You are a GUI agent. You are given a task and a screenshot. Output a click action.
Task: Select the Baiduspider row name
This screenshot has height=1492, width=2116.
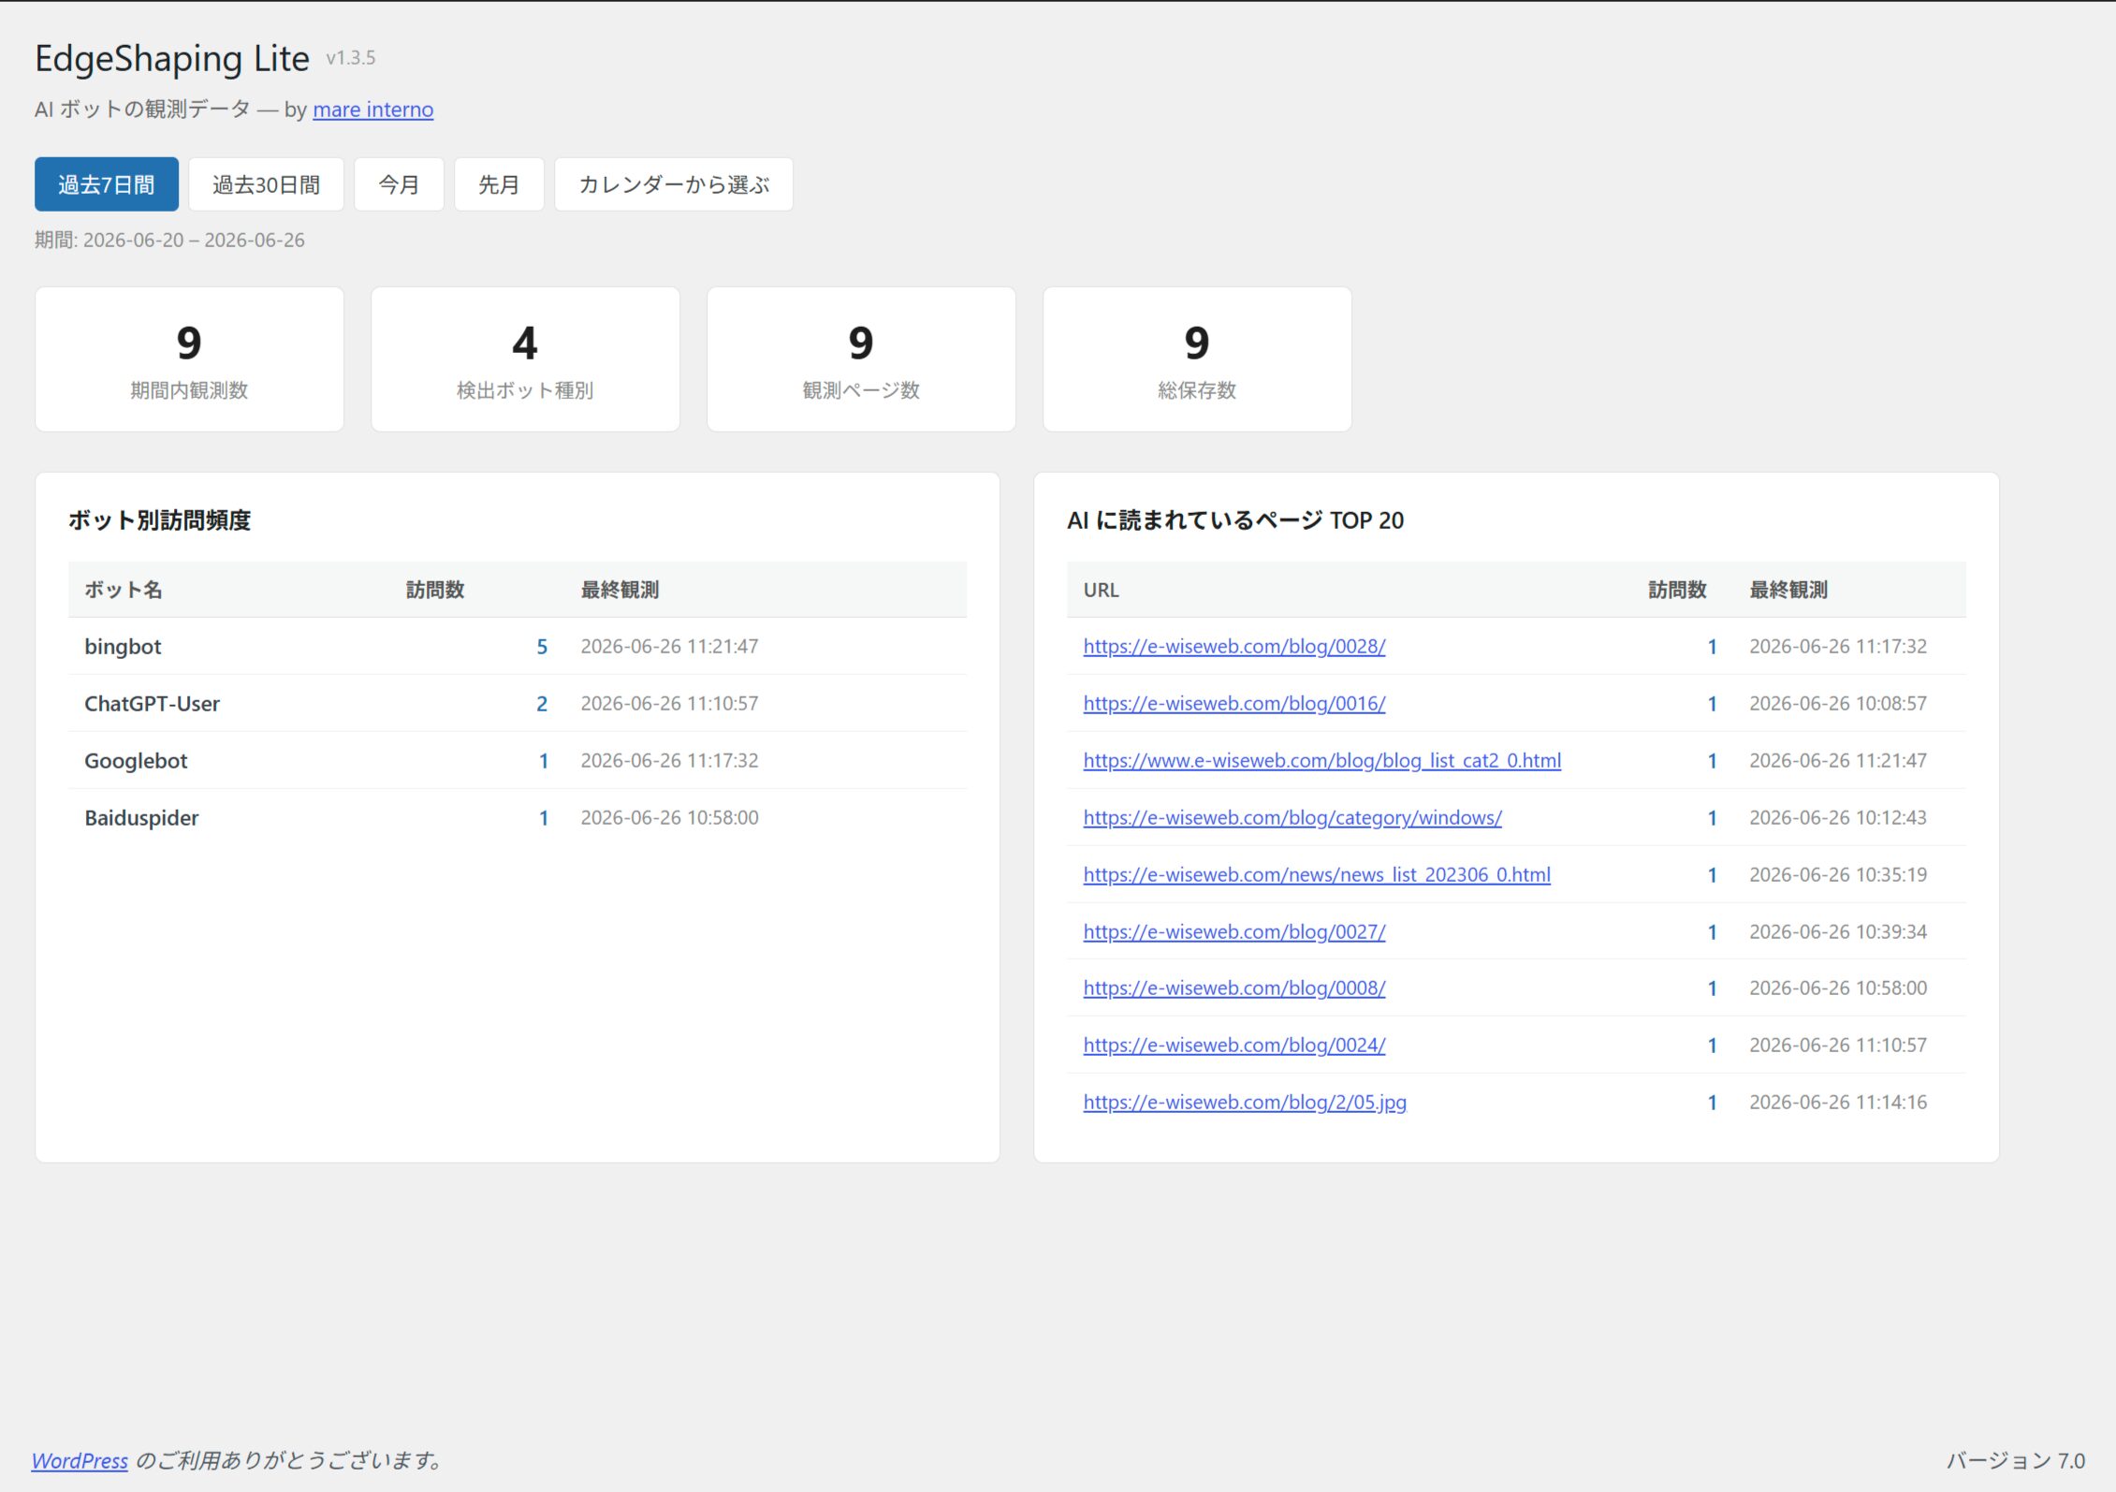point(141,817)
